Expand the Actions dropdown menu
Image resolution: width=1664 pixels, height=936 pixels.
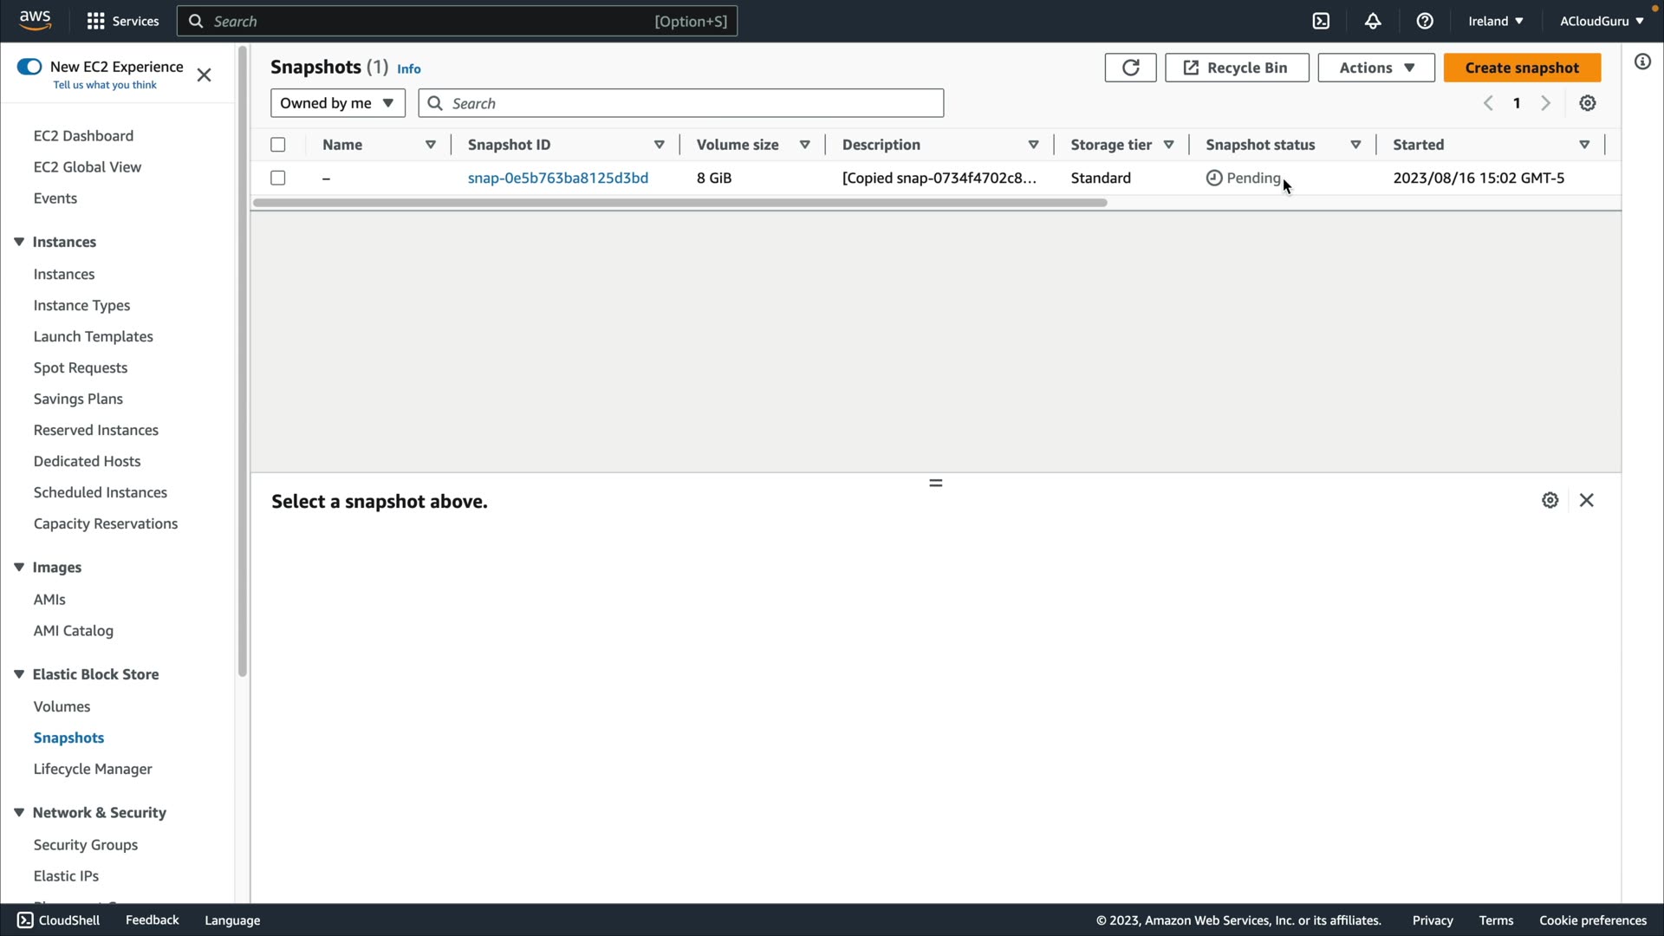coord(1375,68)
